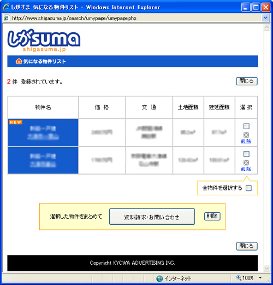Expand the zoom level dropdown arrow
This screenshot has width=273, height=285.
(260, 278)
